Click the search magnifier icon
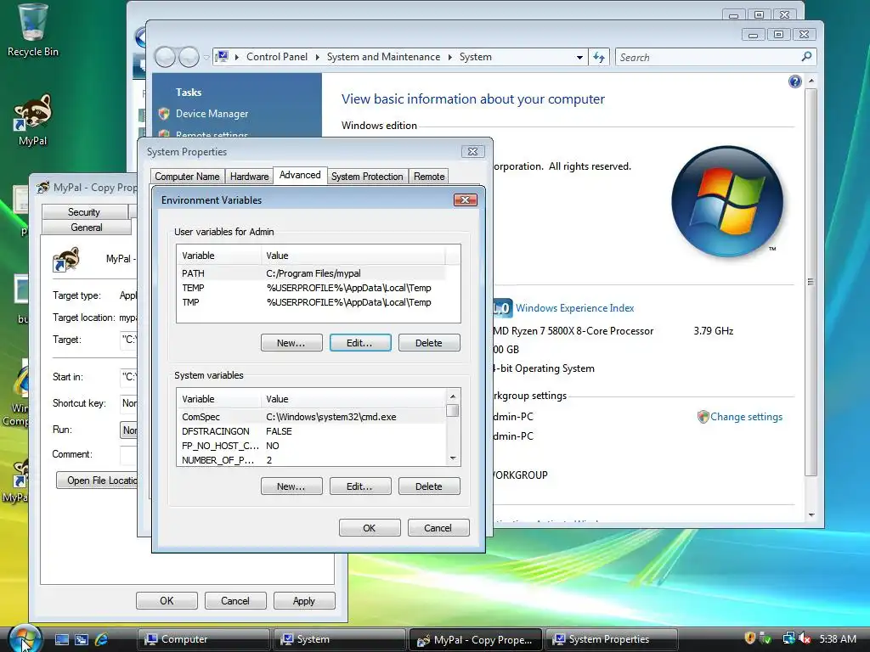 [x=807, y=57]
